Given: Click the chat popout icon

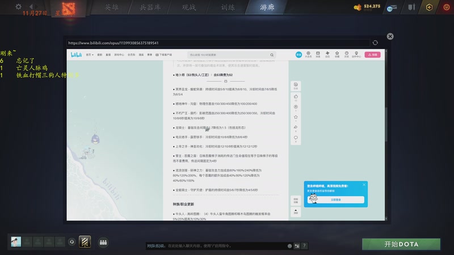Looking at the screenshot, I should tap(297, 246).
